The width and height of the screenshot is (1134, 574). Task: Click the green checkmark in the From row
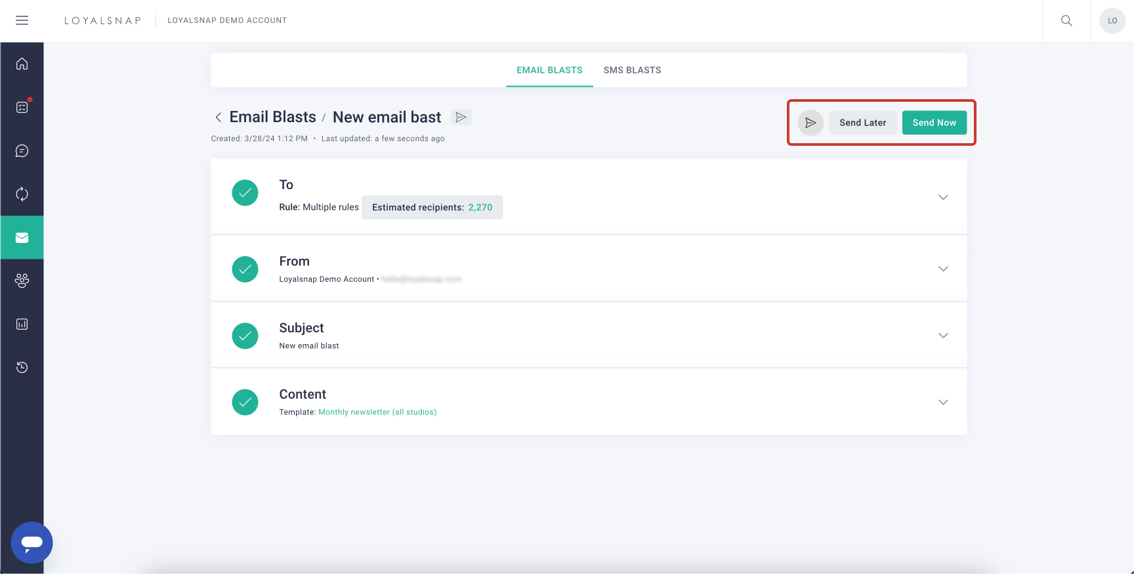[x=245, y=269]
